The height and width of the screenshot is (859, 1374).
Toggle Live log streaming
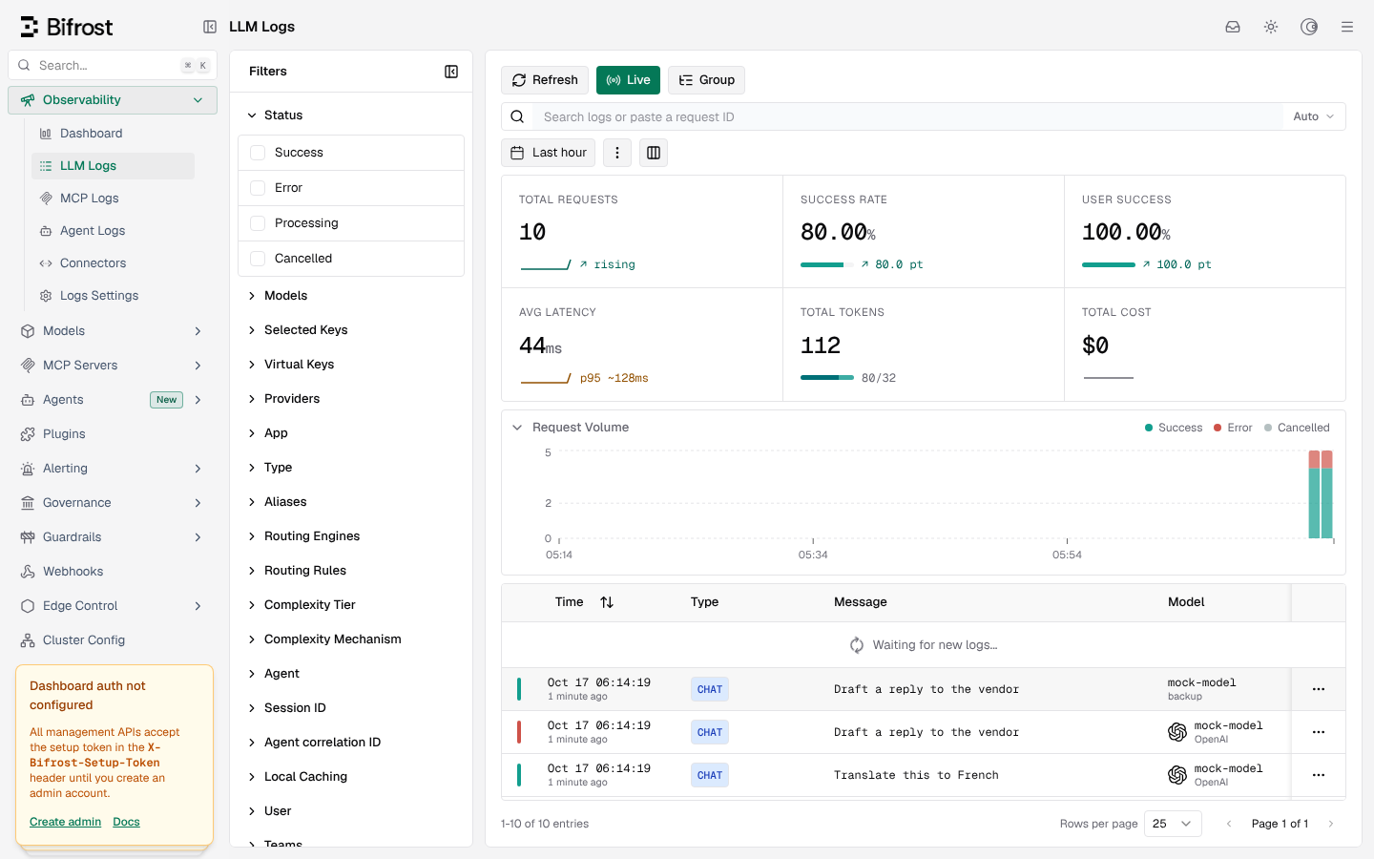click(628, 80)
